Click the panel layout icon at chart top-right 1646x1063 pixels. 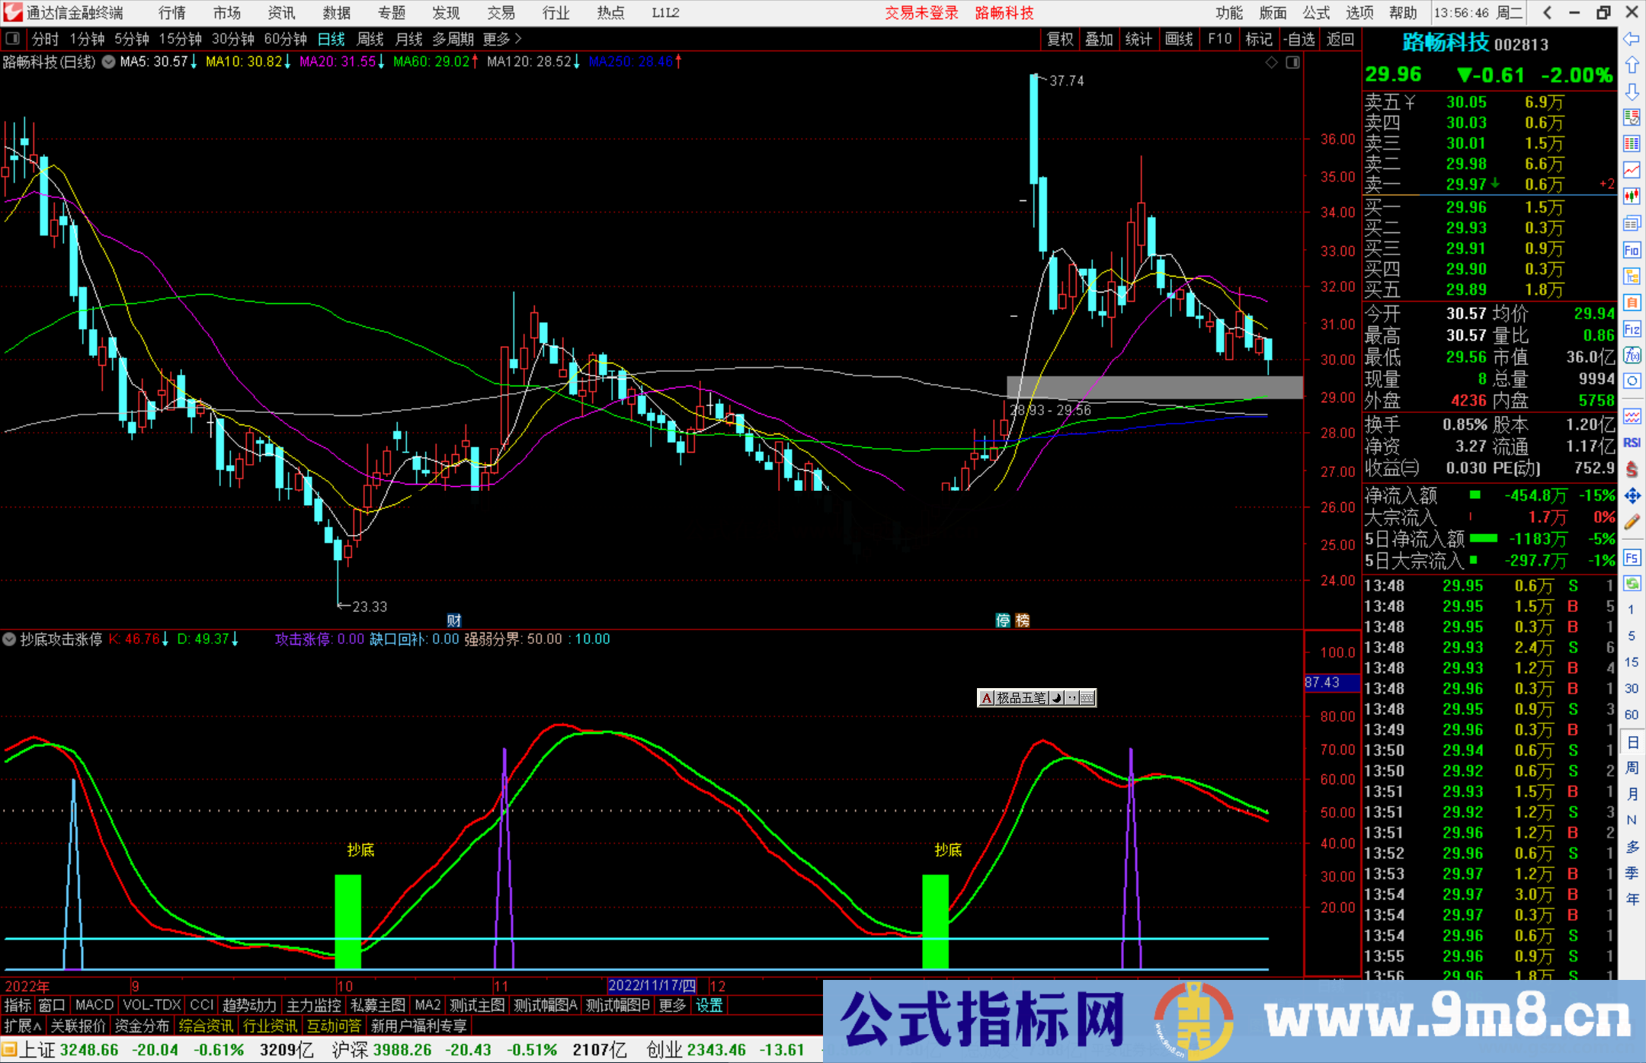(x=1292, y=62)
